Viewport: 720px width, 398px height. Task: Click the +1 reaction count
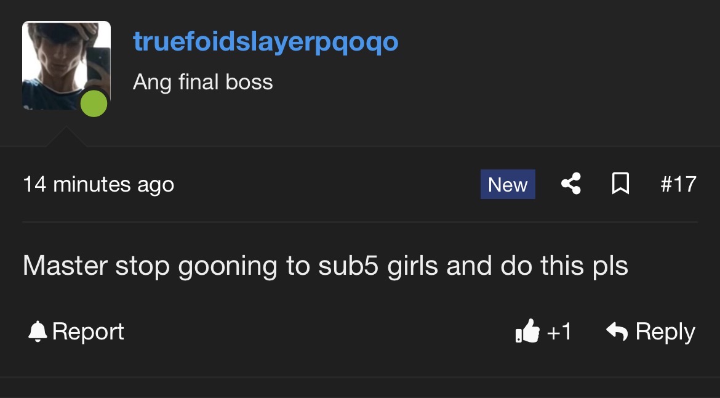click(x=559, y=331)
